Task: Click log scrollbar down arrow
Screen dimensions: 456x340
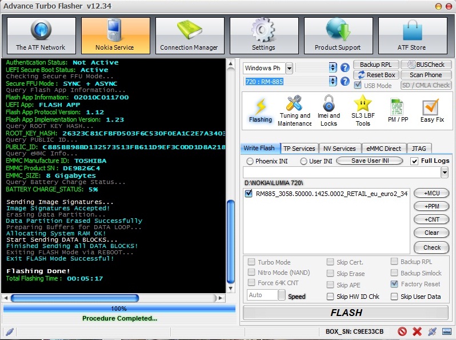Action: pyautogui.click(x=231, y=288)
